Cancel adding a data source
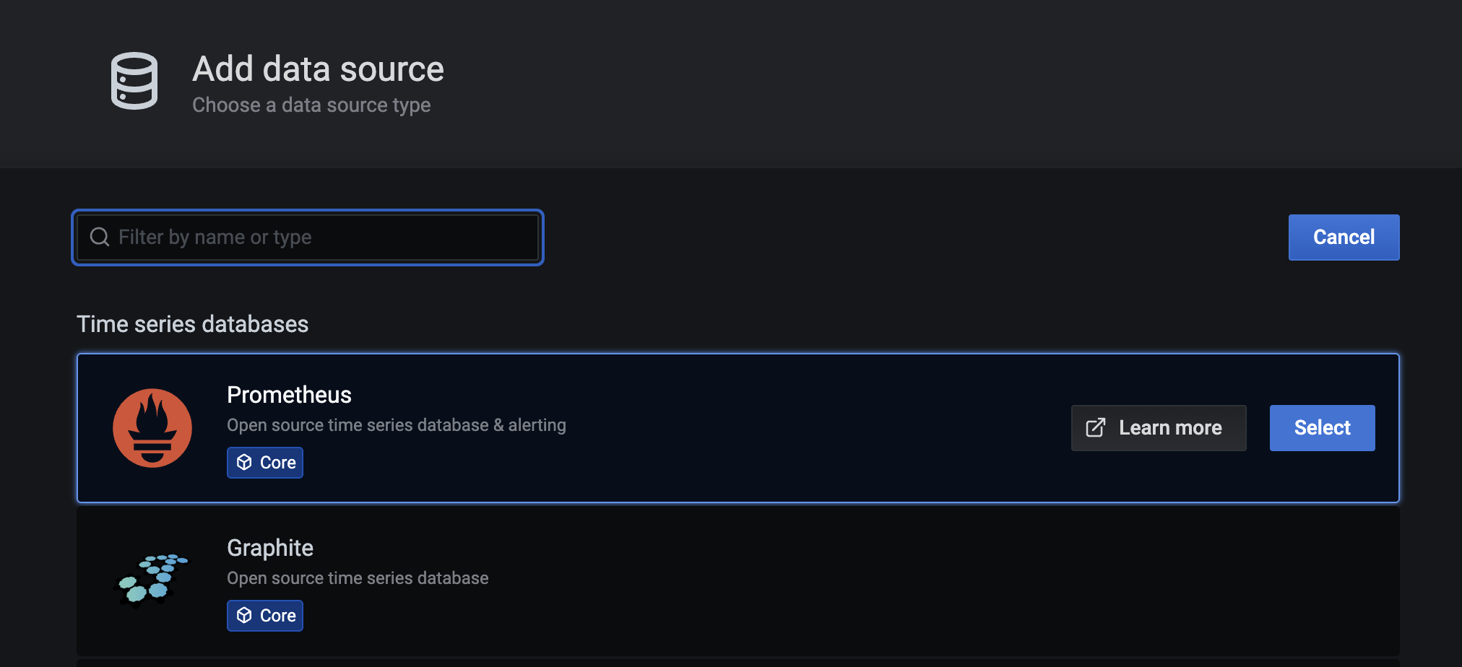Screen dimensions: 1462x667 click(x=1344, y=237)
